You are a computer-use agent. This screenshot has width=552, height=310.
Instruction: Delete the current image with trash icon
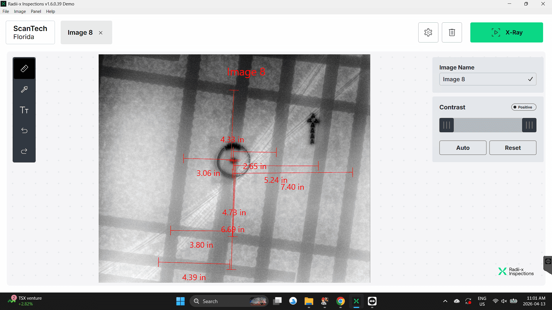pyautogui.click(x=452, y=32)
